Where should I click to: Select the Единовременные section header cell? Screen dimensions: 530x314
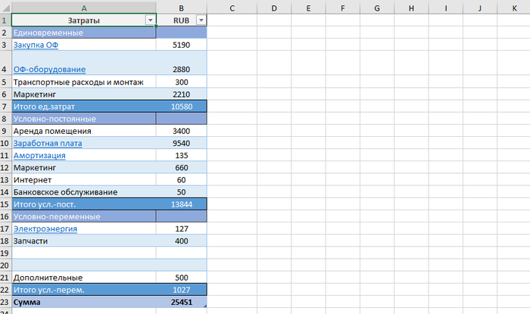point(83,33)
